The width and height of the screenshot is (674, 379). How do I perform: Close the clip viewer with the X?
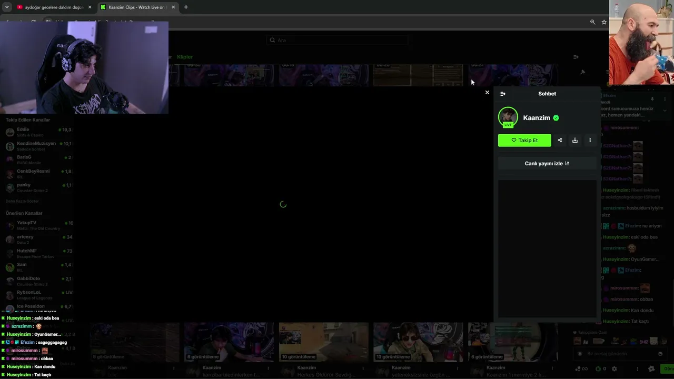pos(487,93)
